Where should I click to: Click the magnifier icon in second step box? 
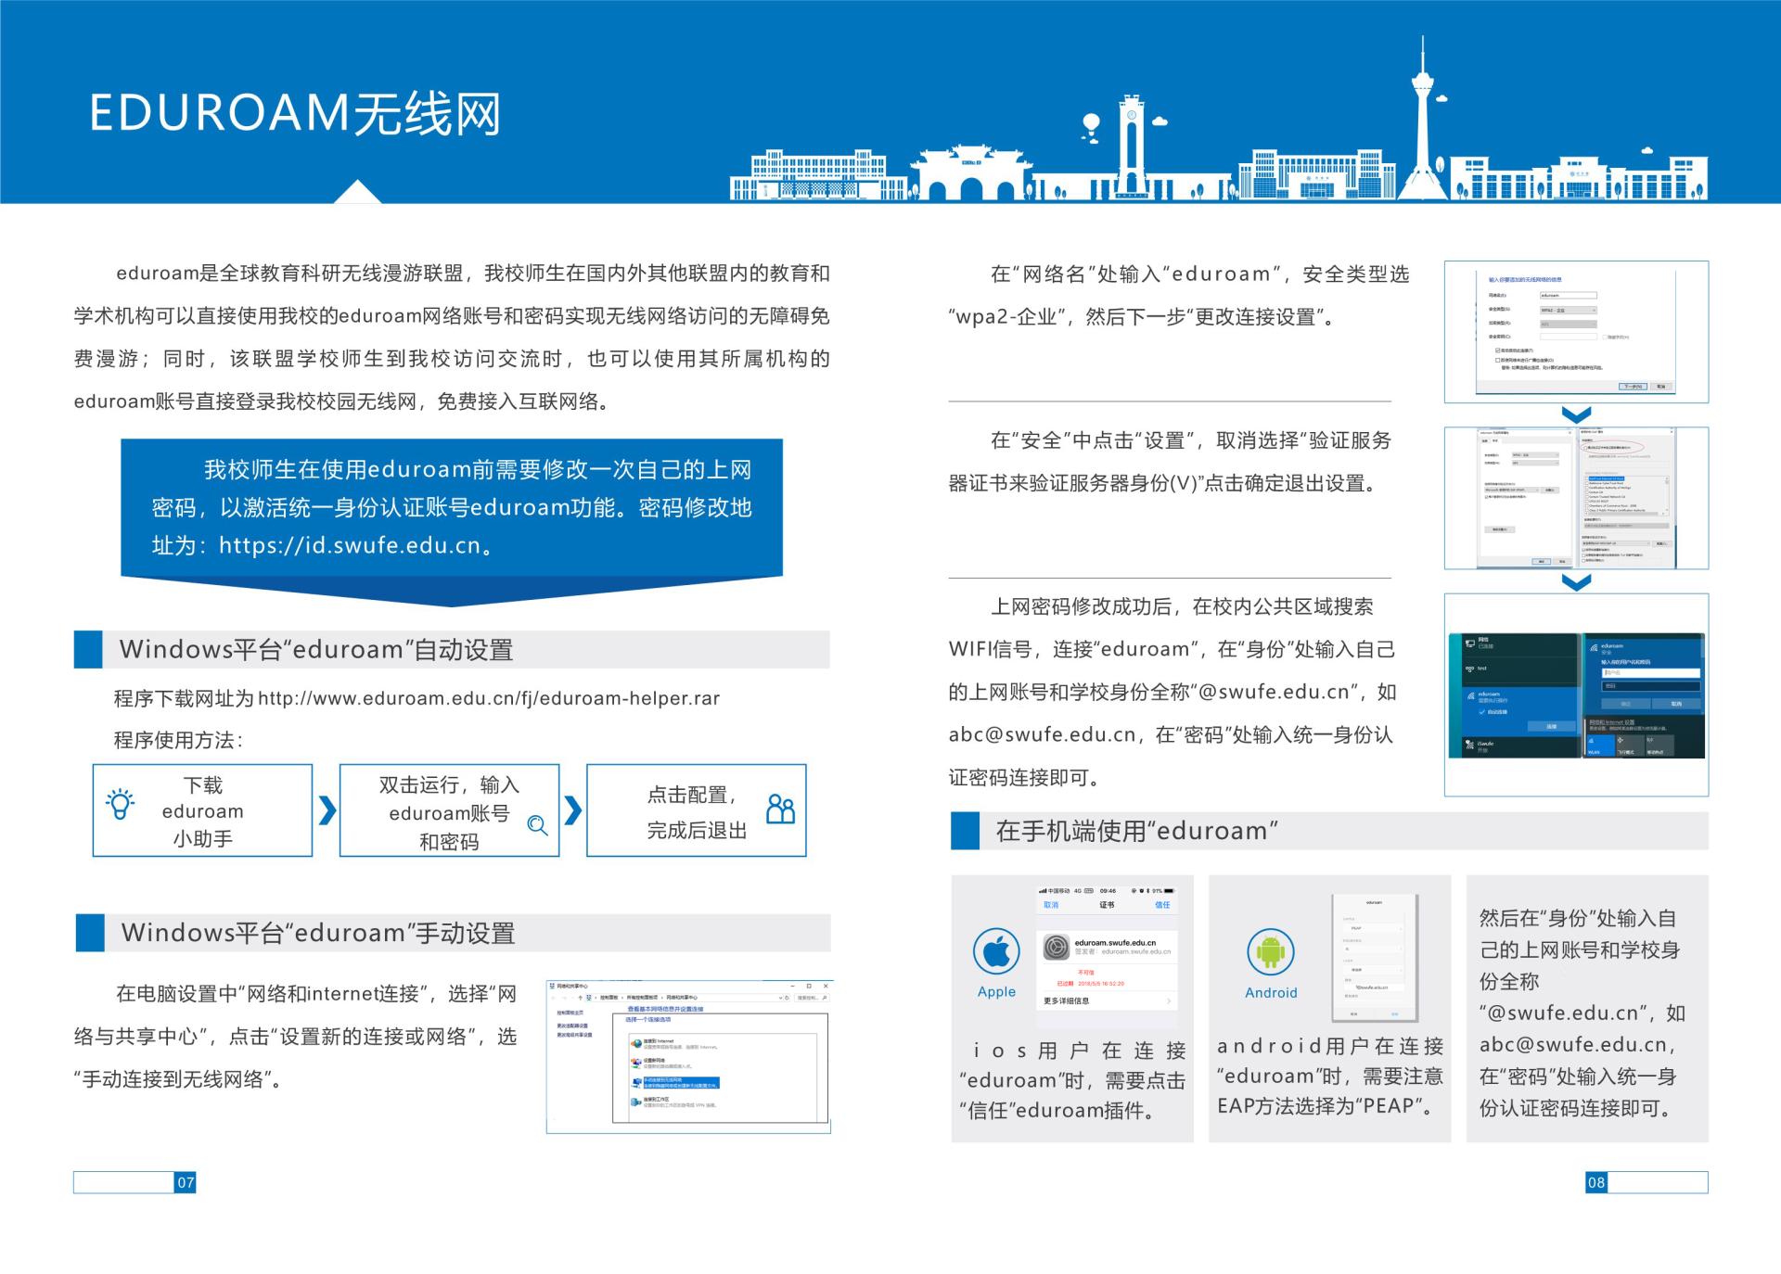537,824
